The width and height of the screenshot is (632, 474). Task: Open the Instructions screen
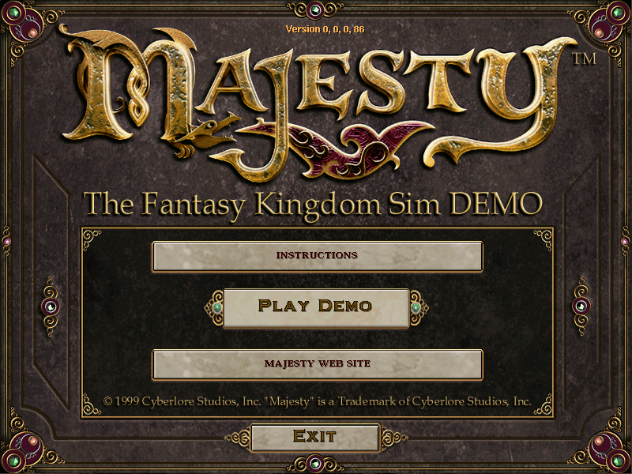click(318, 256)
